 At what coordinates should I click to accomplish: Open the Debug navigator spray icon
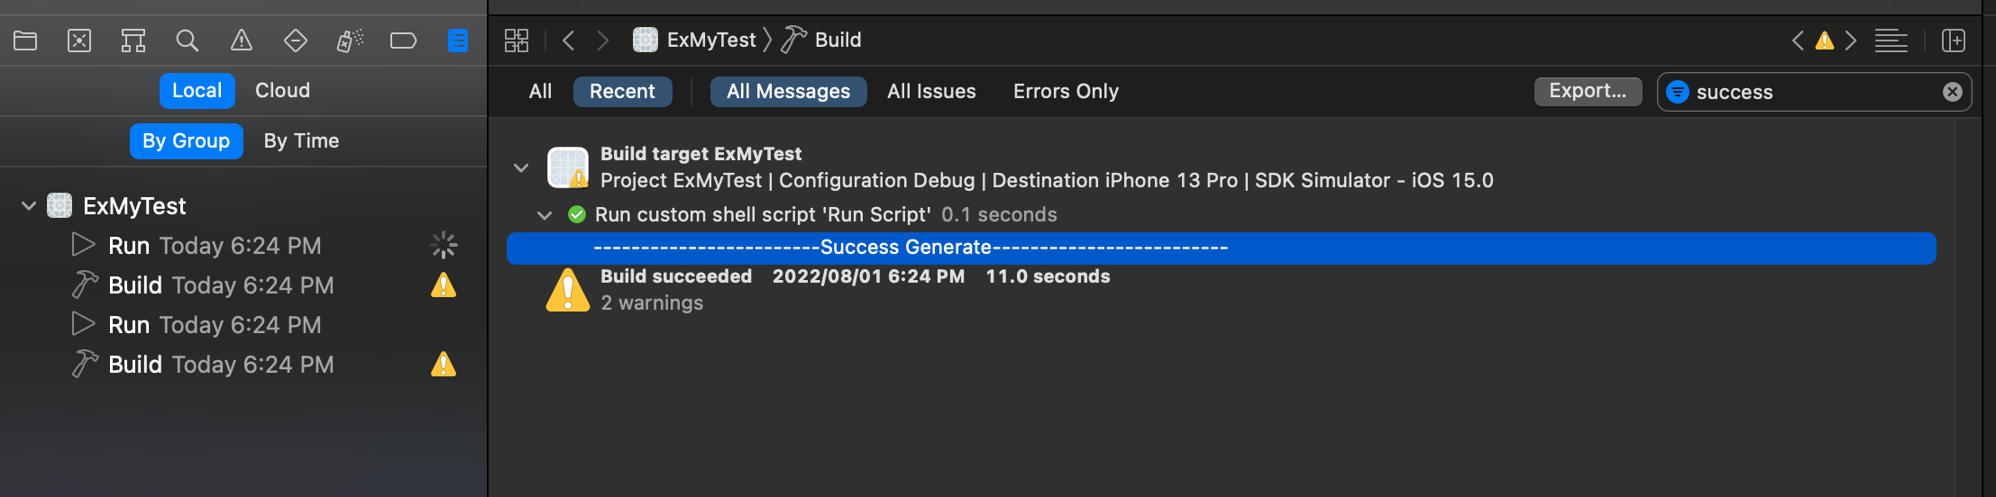click(x=350, y=41)
